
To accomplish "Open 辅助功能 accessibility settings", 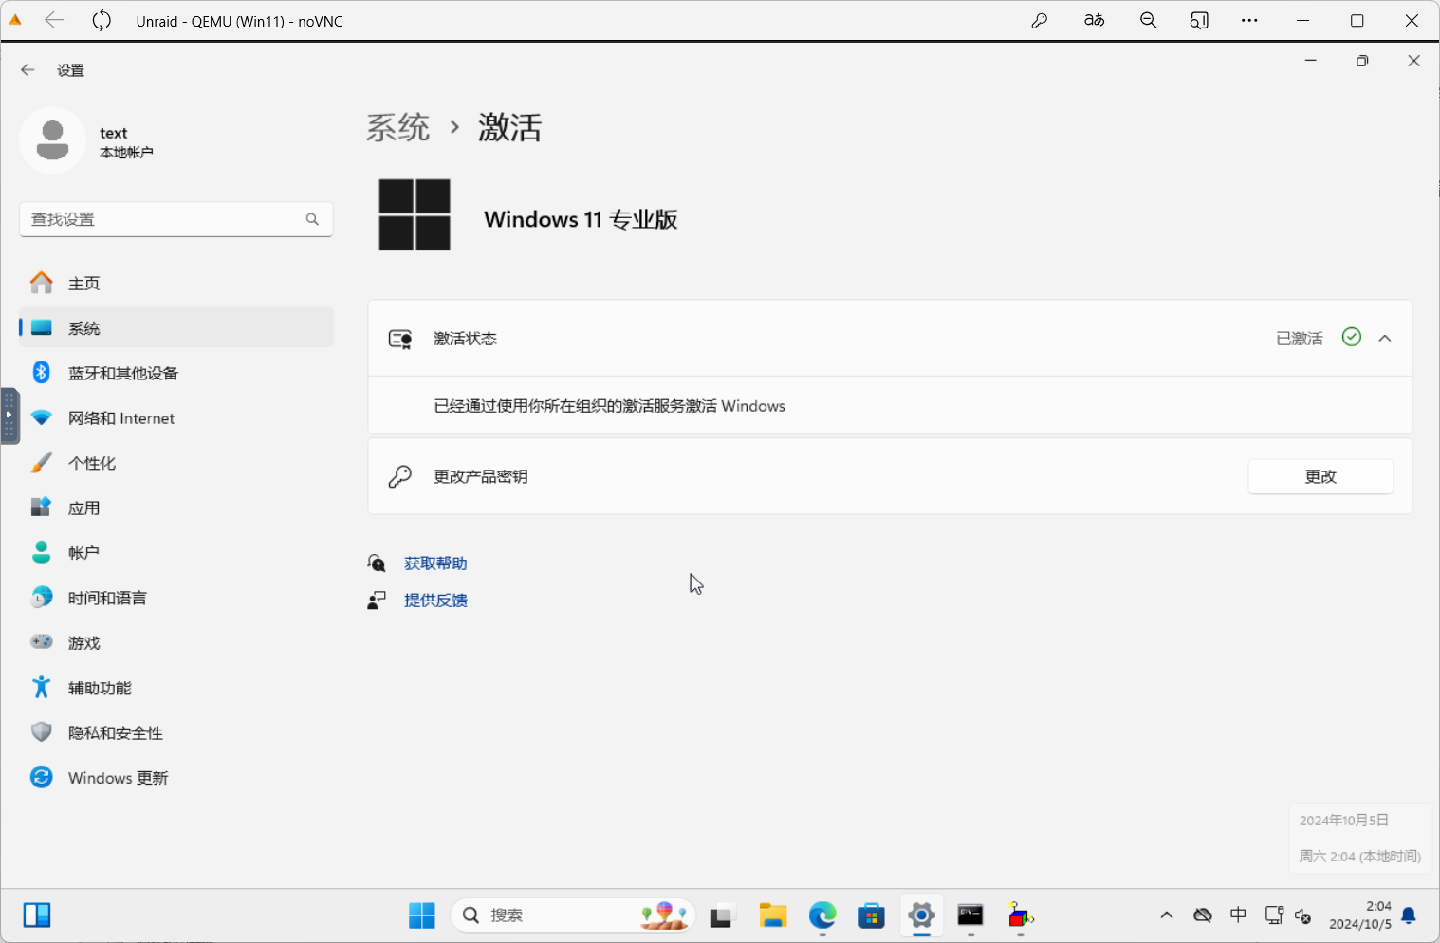I will tap(100, 688).
